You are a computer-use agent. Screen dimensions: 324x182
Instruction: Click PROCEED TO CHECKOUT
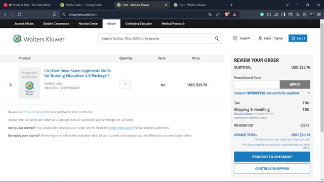[x=272, y=157]
